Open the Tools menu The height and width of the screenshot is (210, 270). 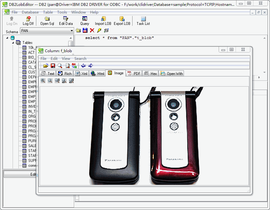tap(62, 12)
